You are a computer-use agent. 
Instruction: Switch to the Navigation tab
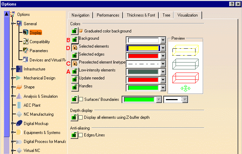pos(80,15)
